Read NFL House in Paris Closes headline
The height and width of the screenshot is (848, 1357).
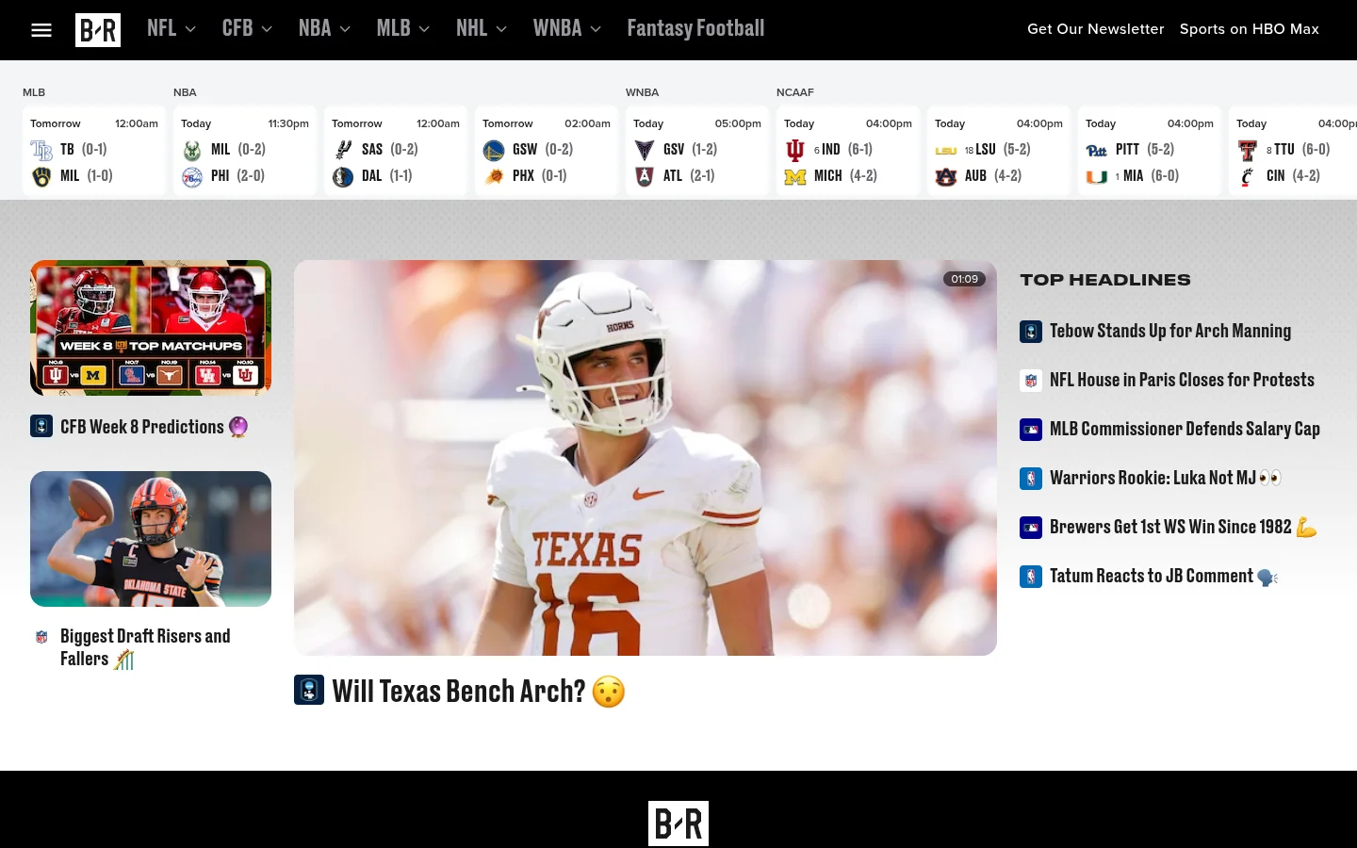tap(1182, 381)
